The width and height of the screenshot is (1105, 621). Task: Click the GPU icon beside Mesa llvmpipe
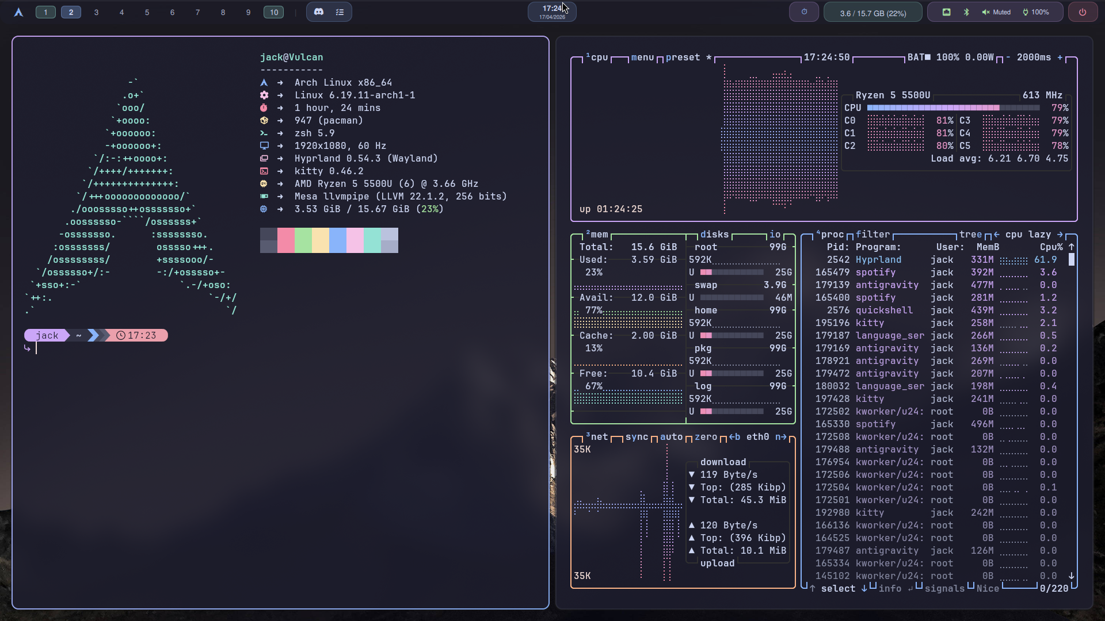tap(264, 197)
